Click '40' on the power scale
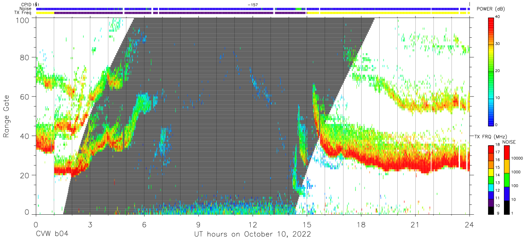The image size is (528, 243). [x=498, y=17]
